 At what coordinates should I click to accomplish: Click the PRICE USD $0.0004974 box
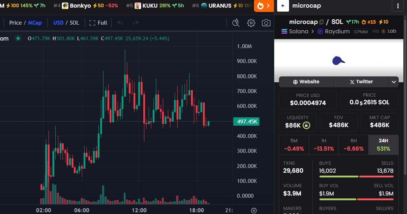pyautogui.click(x=308, y=100)
